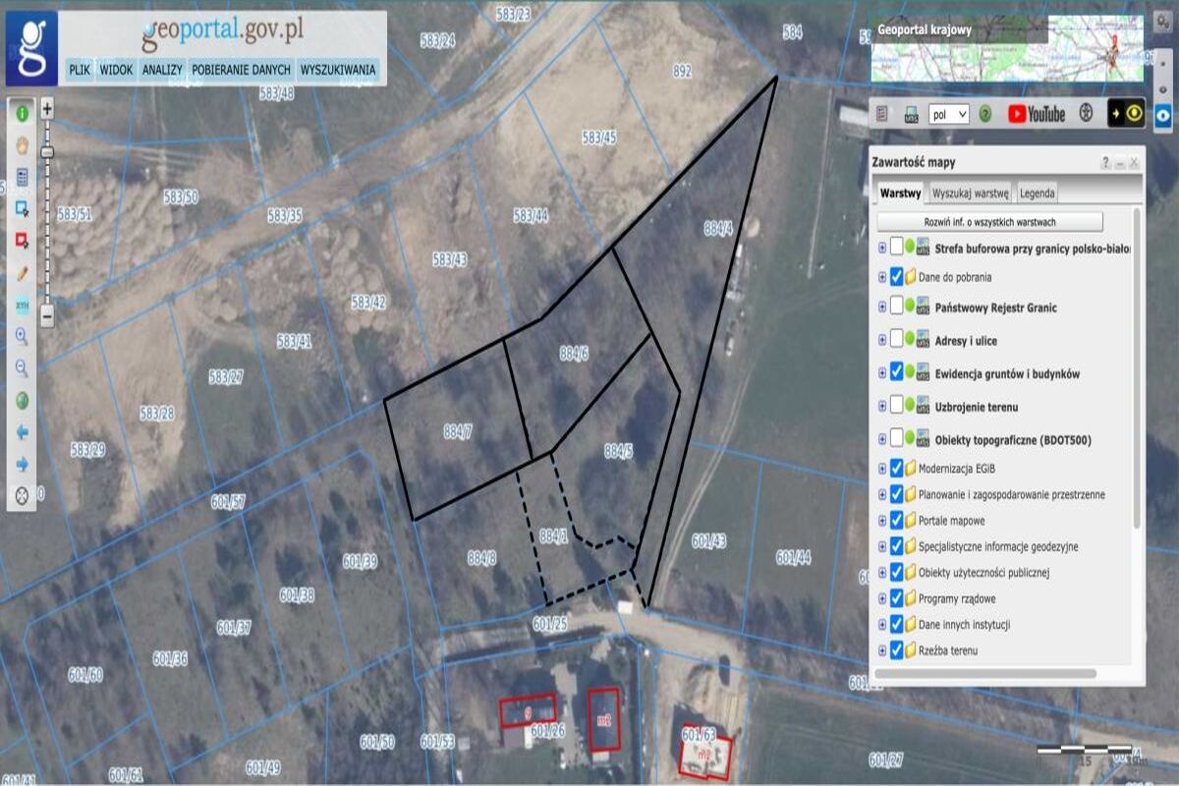Uncheck Ewidencja gruntów i budynków layer
Screen dimensions: 1179x786
pyautogui.click(x=896, y=372)
